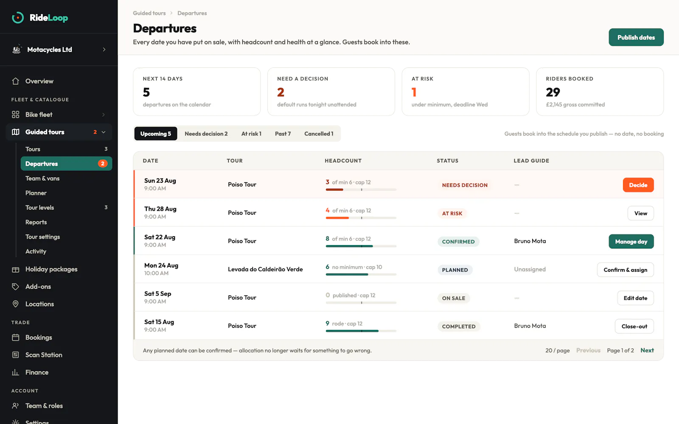
Task: Click the Unassigned lead guide cell
Action: pos(530,269)
